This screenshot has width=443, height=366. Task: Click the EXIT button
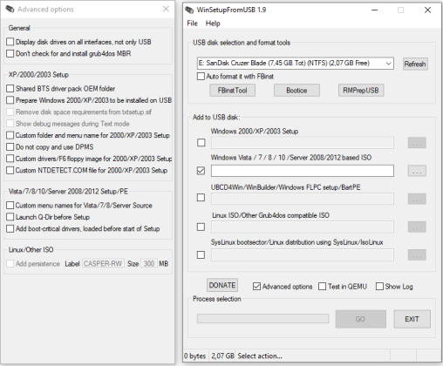(412, 319)
